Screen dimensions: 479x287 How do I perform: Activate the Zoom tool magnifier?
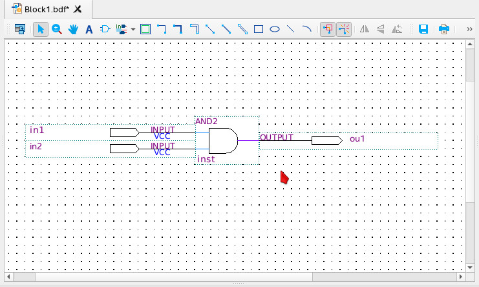click(x=57, y=29)
